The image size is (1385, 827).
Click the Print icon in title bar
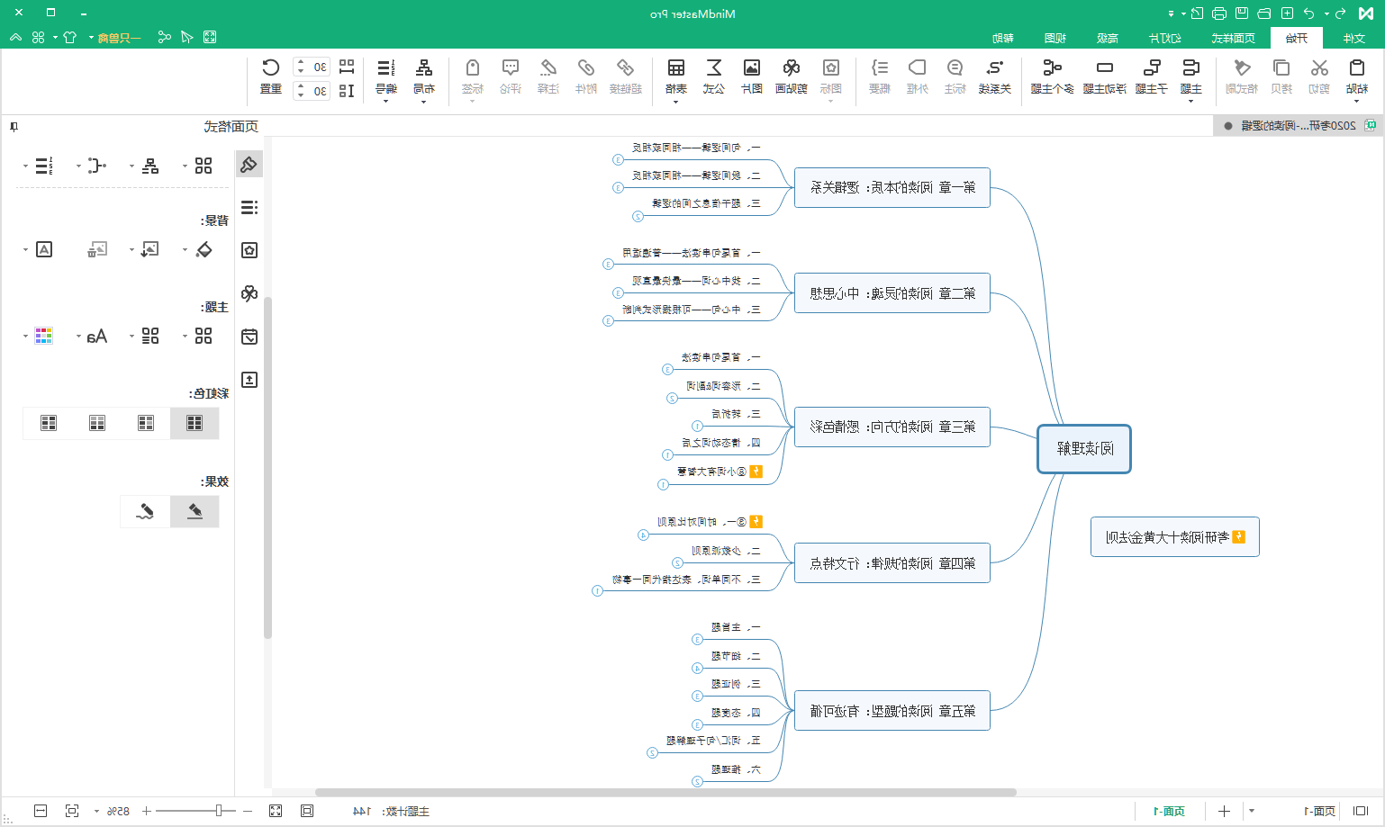1219,13
